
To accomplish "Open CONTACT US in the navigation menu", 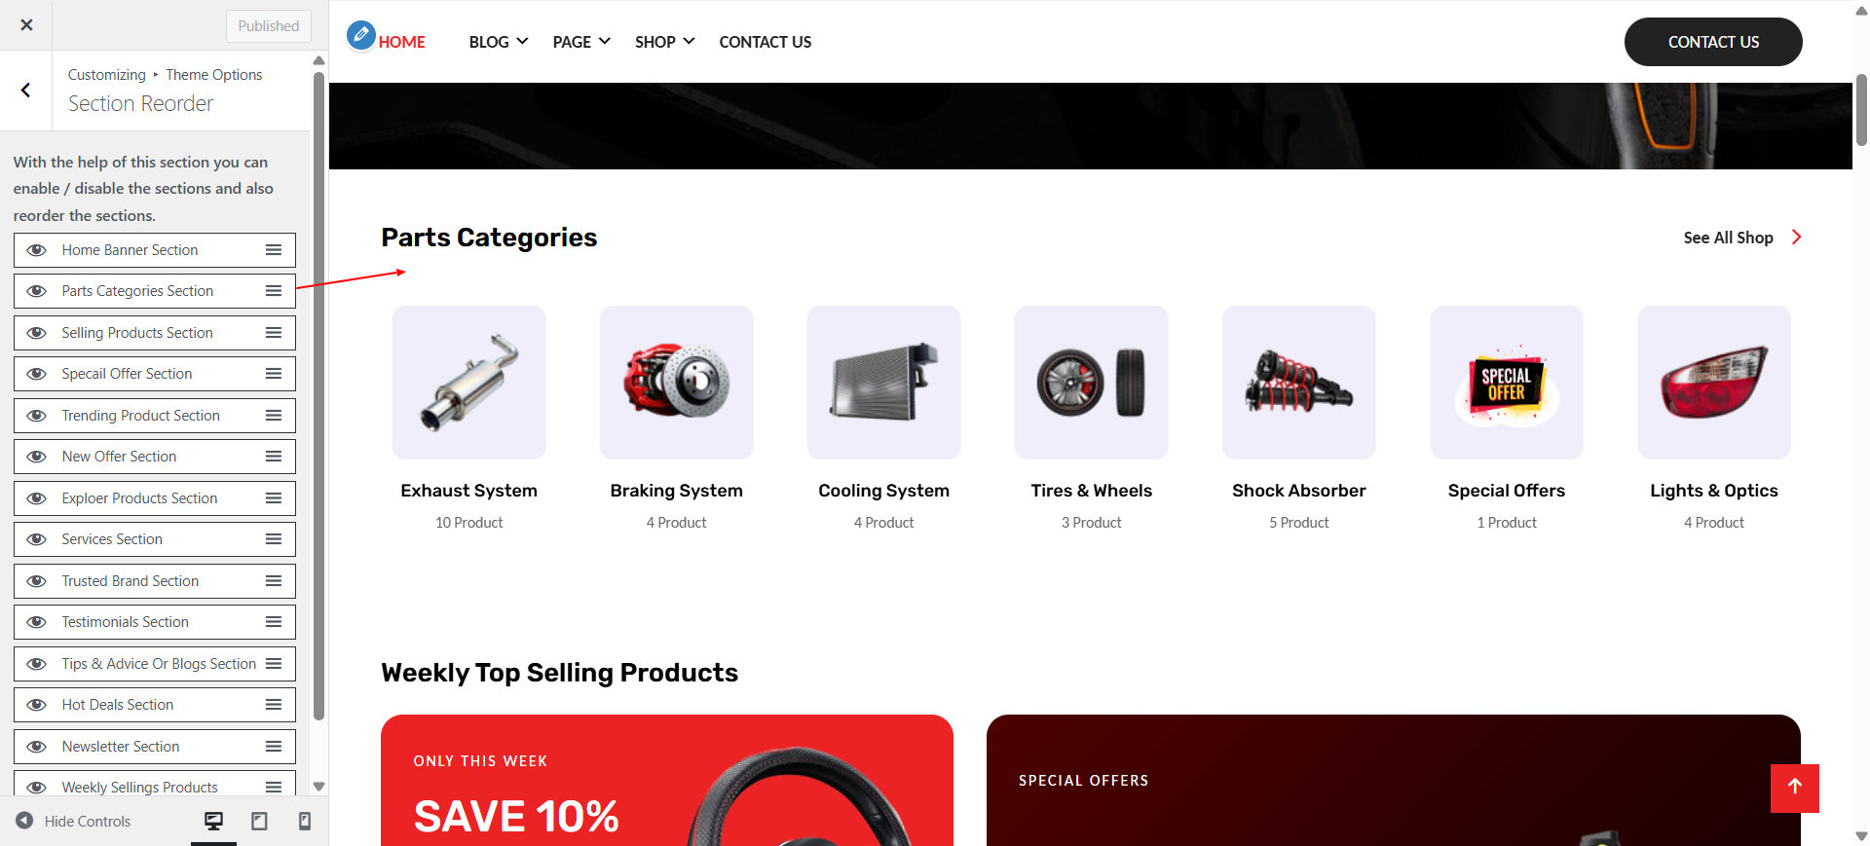I will [x=765, y=42].
